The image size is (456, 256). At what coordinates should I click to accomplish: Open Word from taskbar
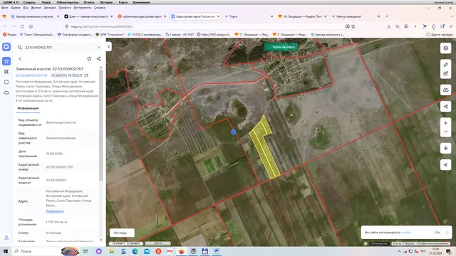click(x=217, y=251)
